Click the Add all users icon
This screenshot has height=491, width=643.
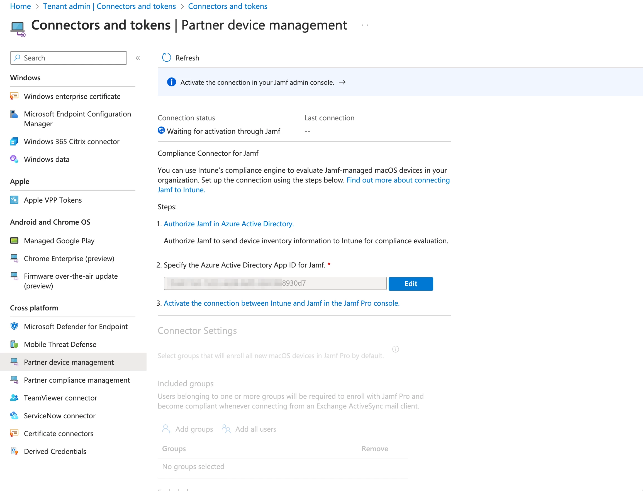tap(226, 429)
